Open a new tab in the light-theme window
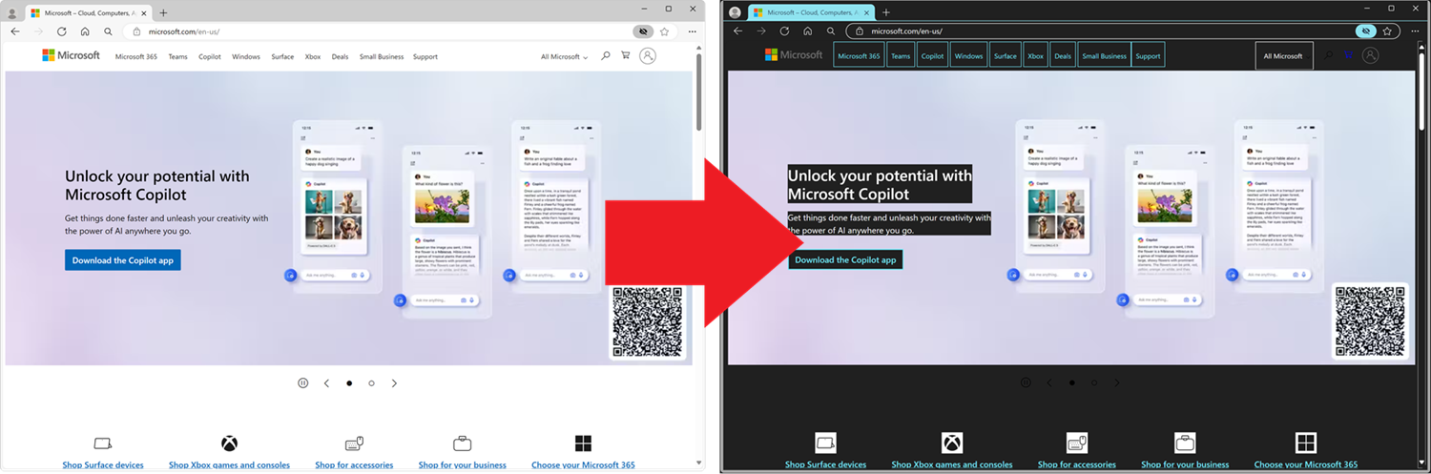This screenshot has height=474, width=1431. pyautogui.click(x=163, y=12)
